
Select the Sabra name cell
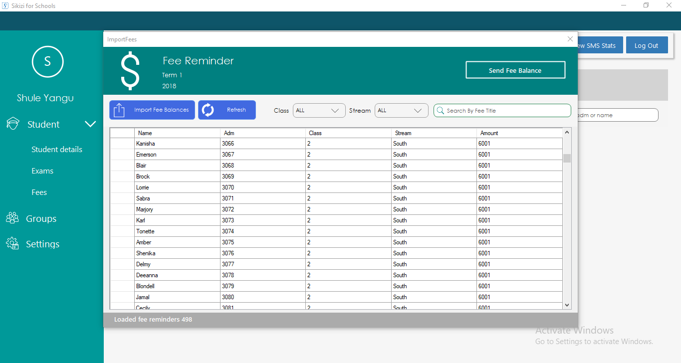tap(177, 198)
